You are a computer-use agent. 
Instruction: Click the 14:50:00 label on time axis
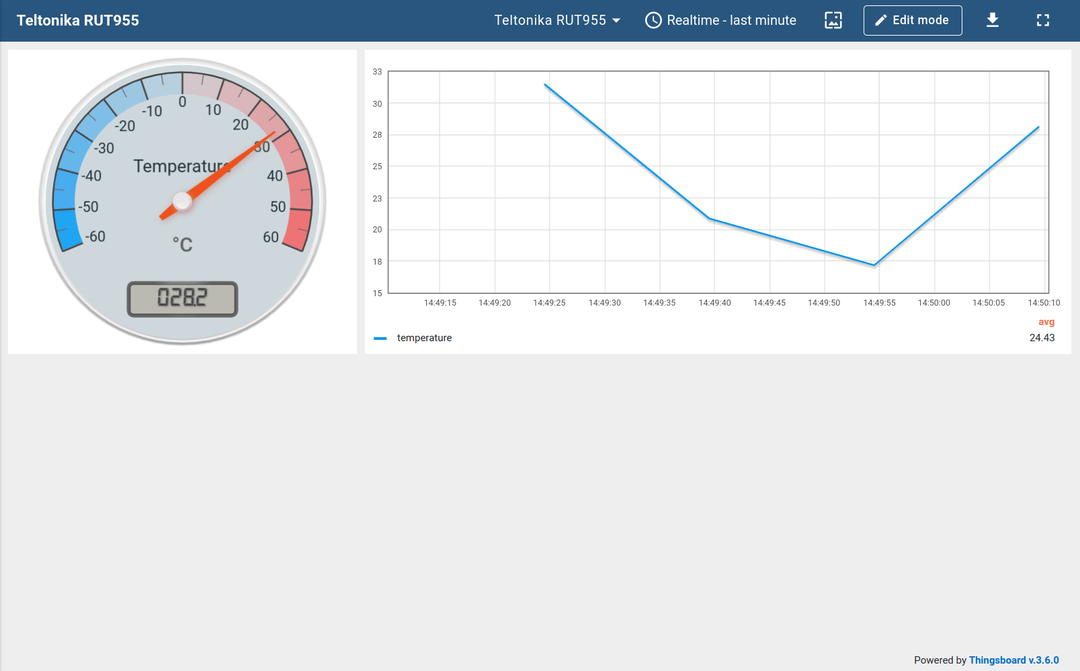point(933,303)
